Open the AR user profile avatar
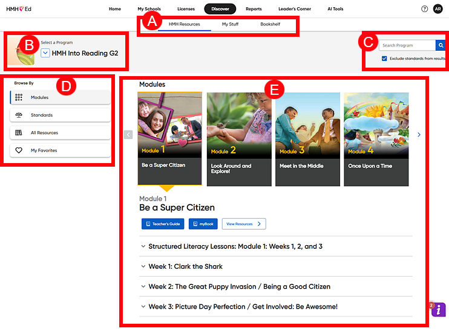The image size is (449, 334). click(x=438, y=9)
